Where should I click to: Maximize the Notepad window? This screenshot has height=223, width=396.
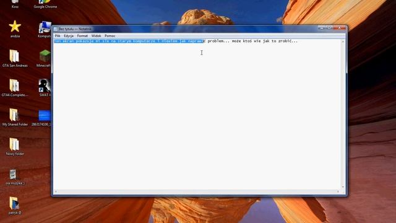329,27
